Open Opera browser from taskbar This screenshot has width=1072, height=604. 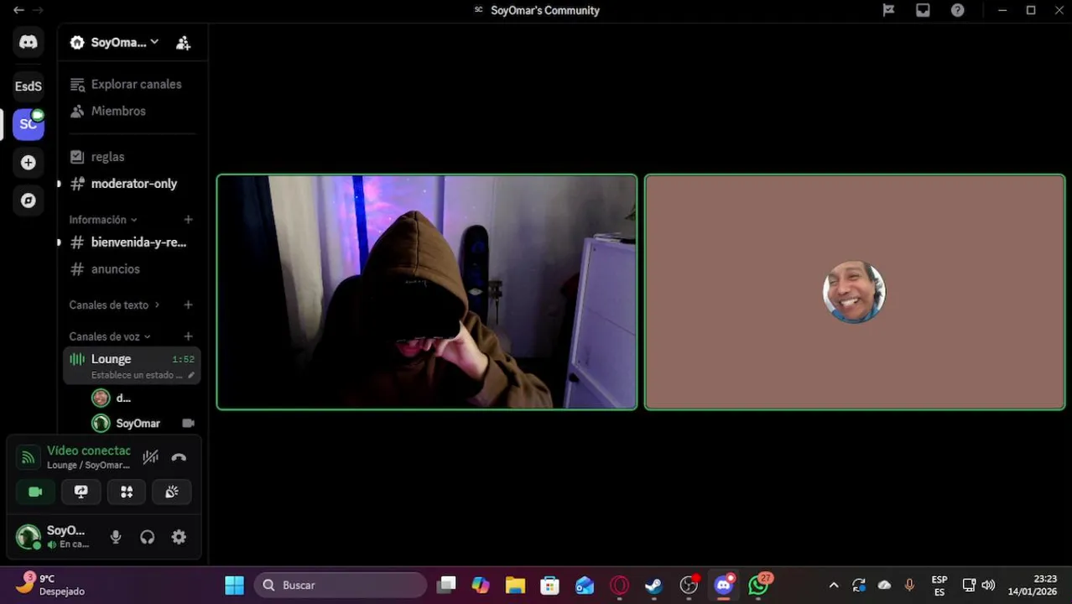[619, 585]
